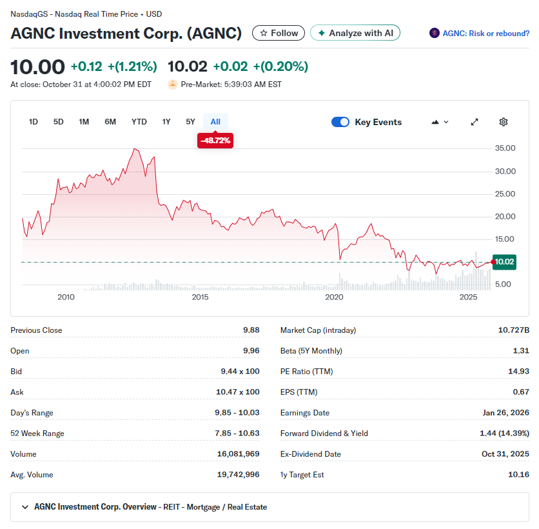539x529 pixels.
Task: Click the 2020 x-axis label
Action: click(x=334, y=297)
